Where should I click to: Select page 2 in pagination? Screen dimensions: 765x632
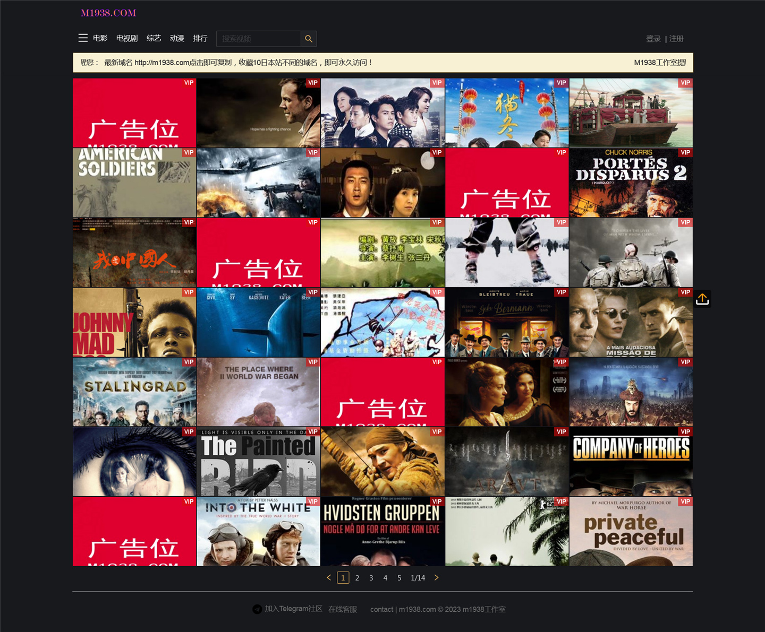pos(357,578)
